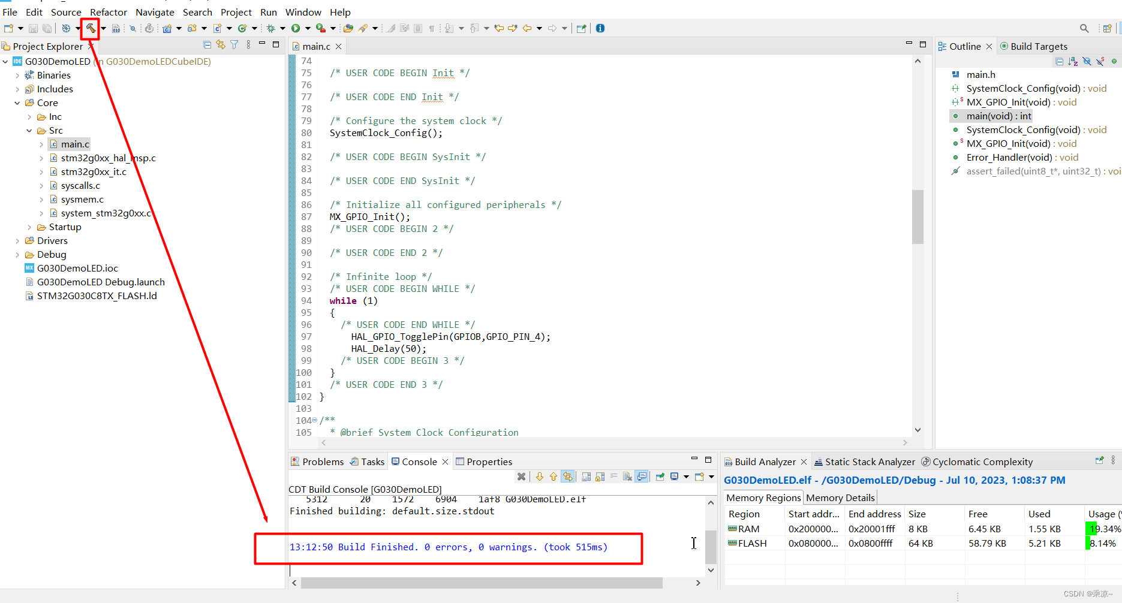The width and height of the screenshot is (1122, 603).
Task: Open Display Selected Console dropdown arrow
Action: click(x=686, y=477)
